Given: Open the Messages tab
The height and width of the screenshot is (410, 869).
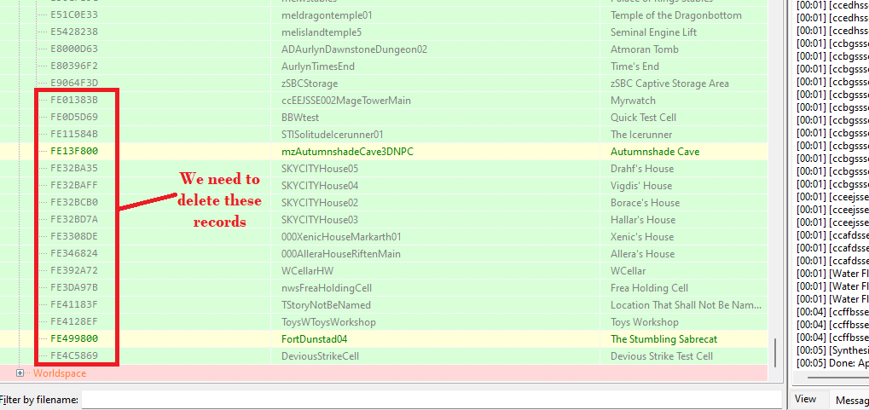Looking at the screenshot, I should (x=852, y=400).
